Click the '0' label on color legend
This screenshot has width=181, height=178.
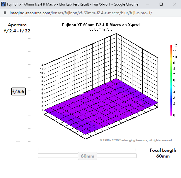[x=174, y=115]
